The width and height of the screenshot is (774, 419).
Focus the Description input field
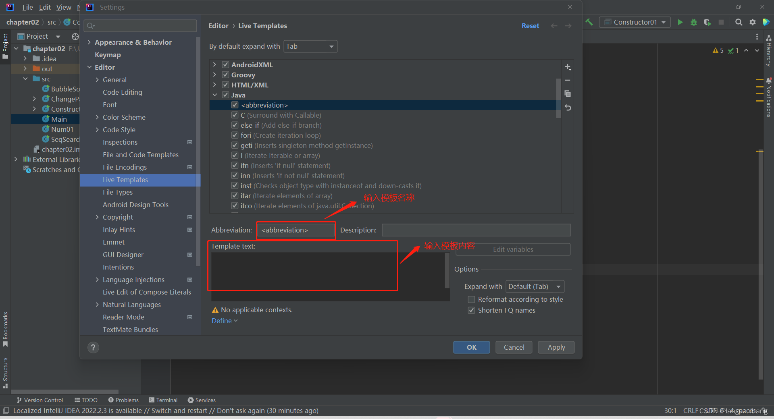(x=476, y=230)
